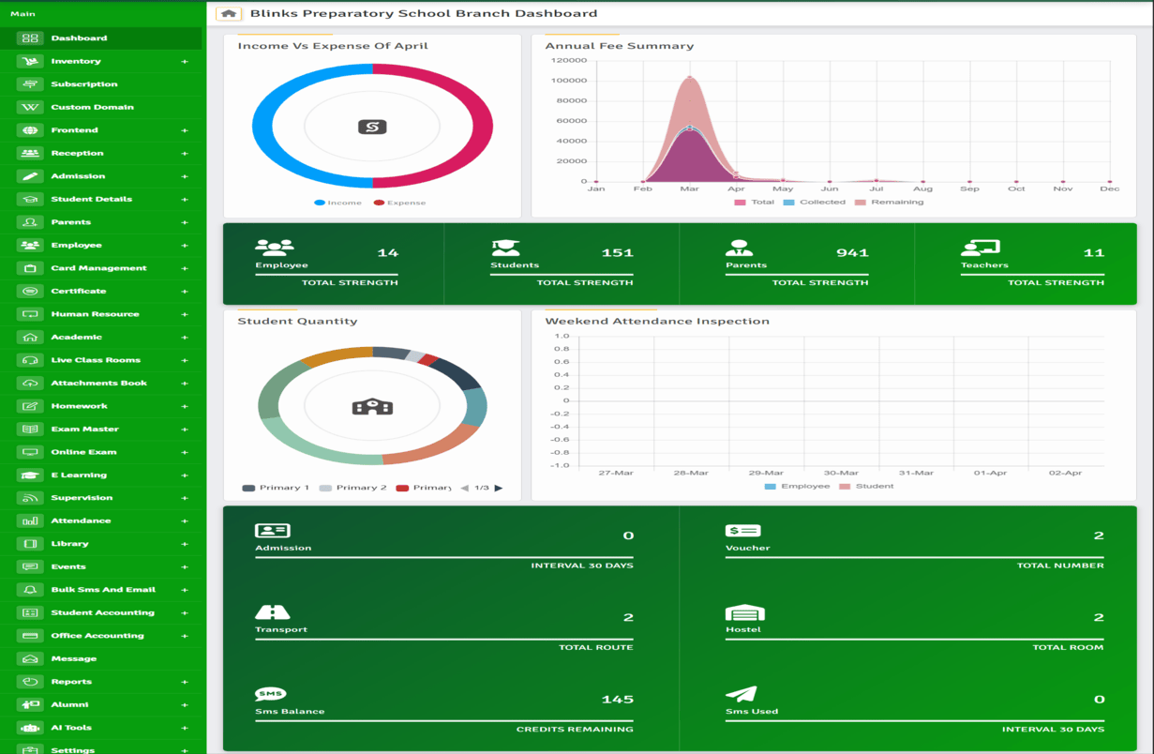Image resolution: width=1154 pixels, height=754 pixels.
Task: Click the Transport road icon
Action: tap(272, 612)
